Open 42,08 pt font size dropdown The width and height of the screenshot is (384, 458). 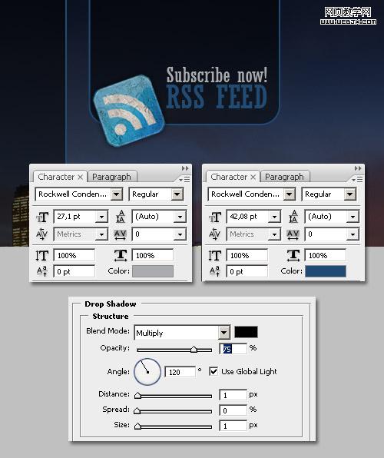[274, 217]
